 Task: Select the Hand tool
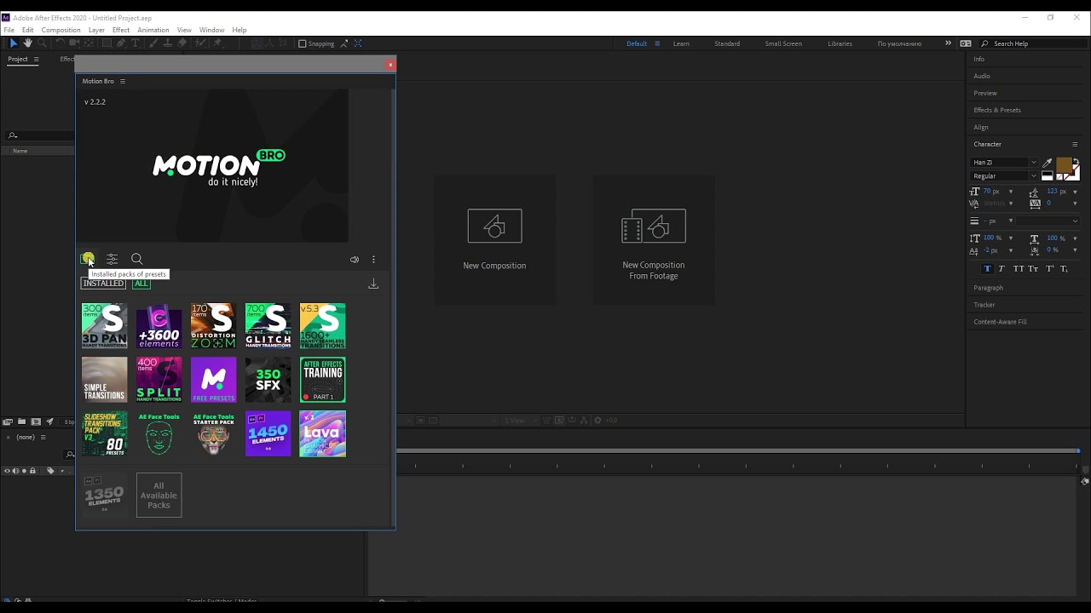coord(28,43)
